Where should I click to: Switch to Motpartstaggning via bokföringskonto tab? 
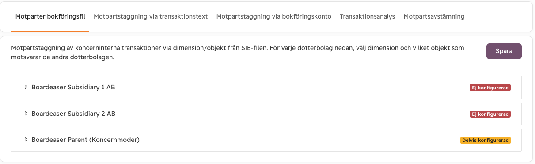[274, 17]
